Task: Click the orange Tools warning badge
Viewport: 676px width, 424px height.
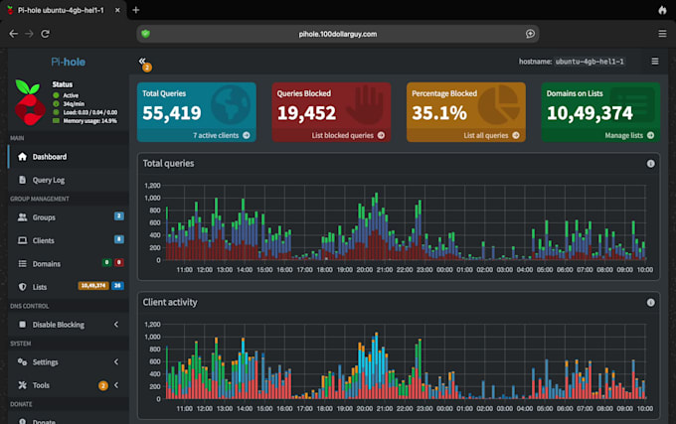Action: click(x=103, y=385)
